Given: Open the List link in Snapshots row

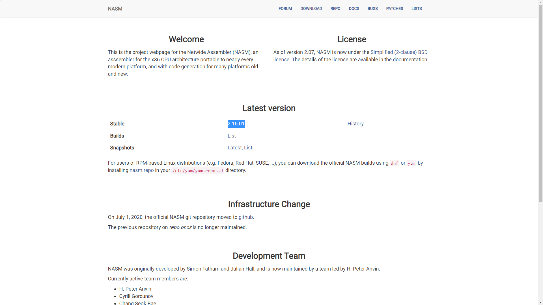Looking at the screenshot, I should [x=248, y=148].
